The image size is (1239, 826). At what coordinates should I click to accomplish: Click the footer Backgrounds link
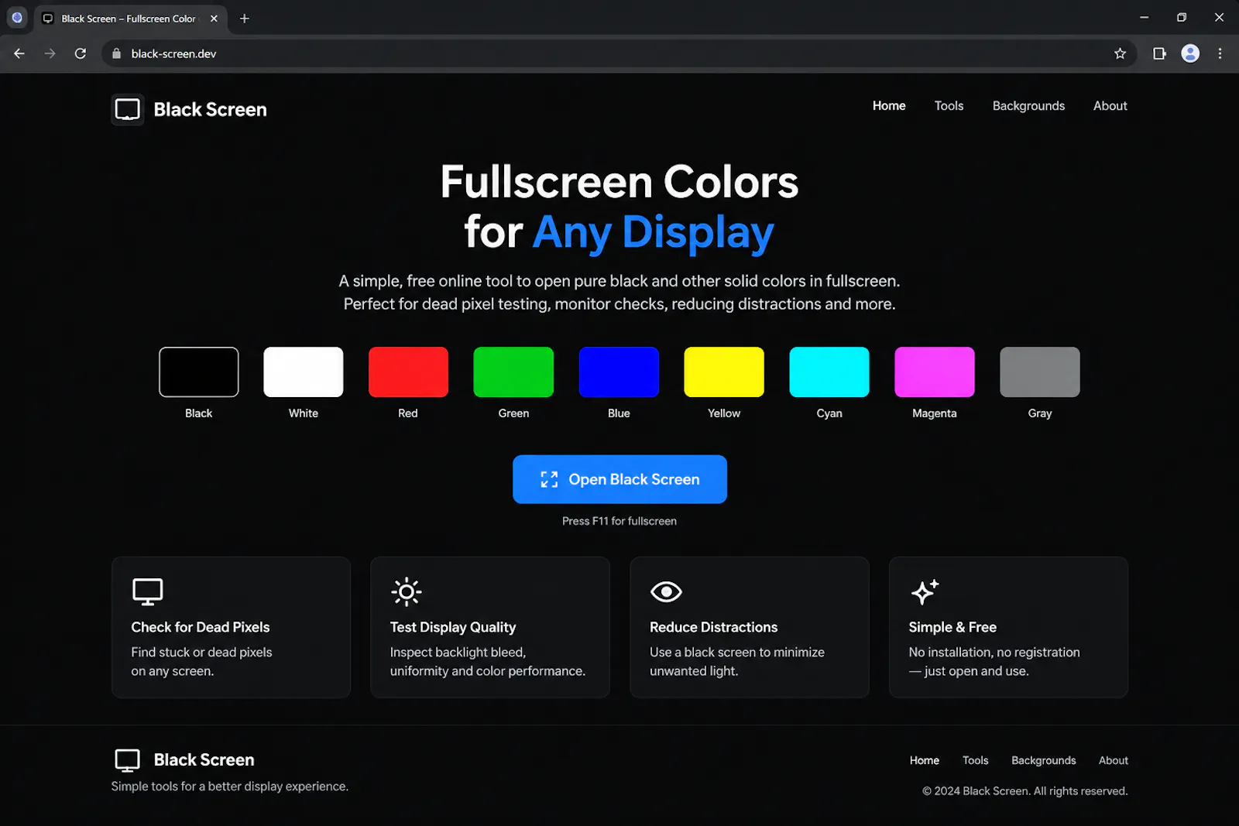click(1043, 760)
